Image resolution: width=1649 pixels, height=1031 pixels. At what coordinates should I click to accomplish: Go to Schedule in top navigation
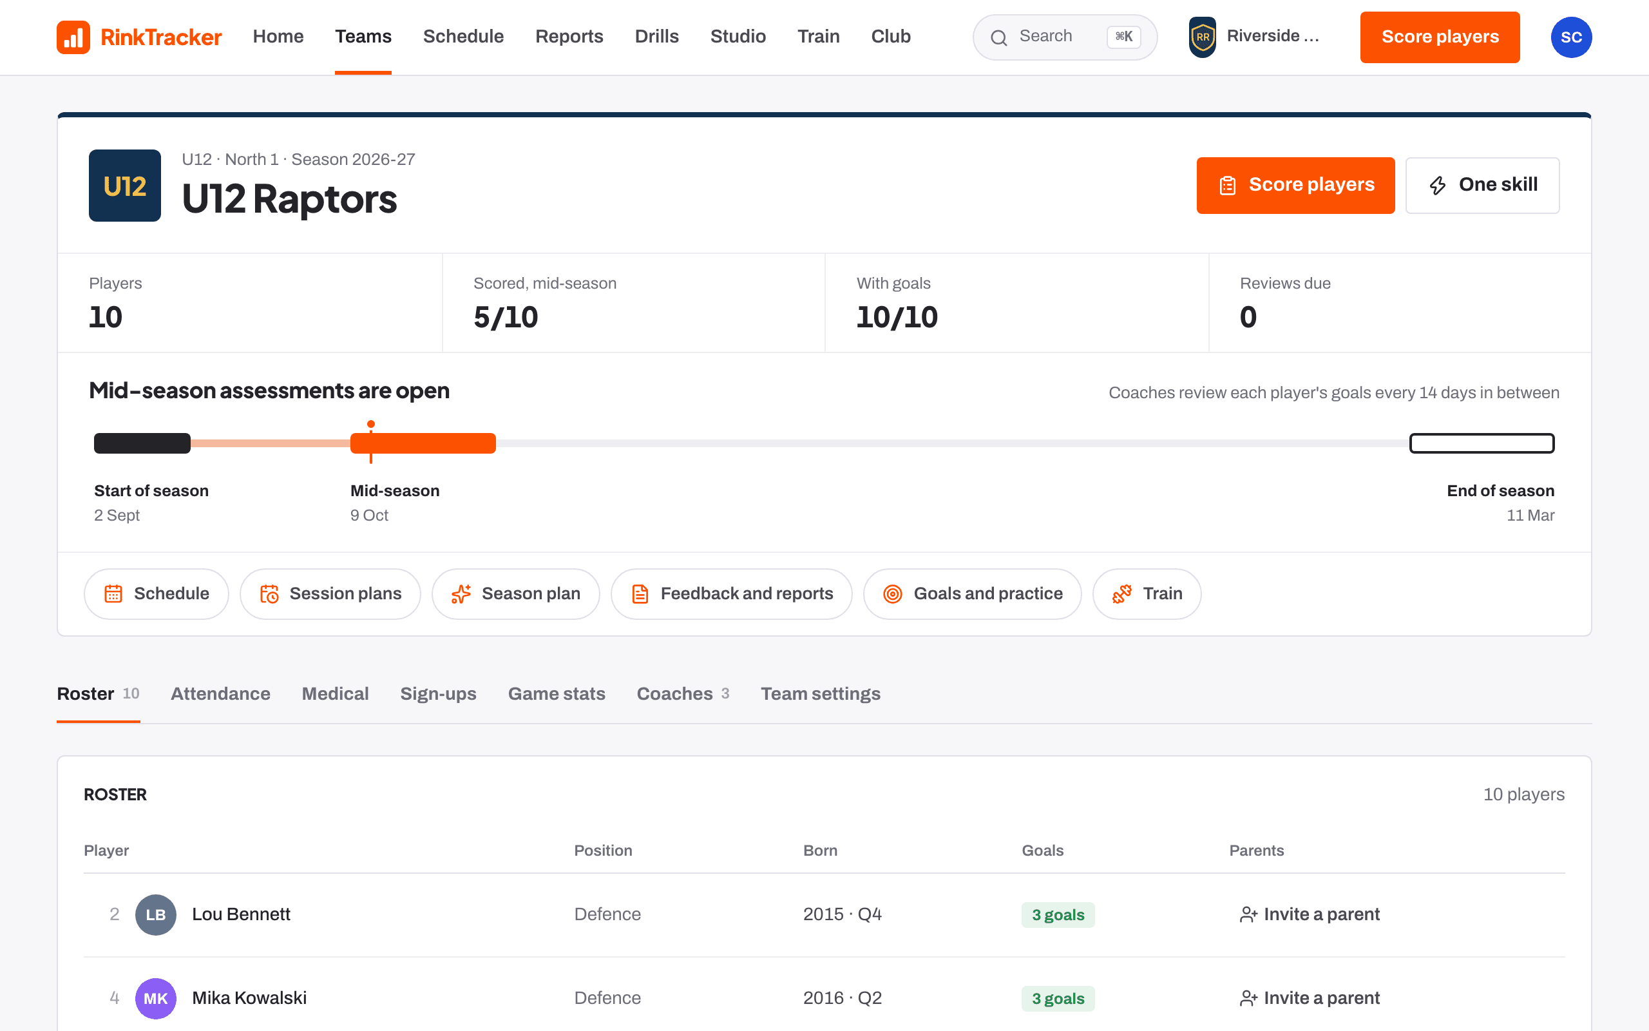tap(463, 37)
